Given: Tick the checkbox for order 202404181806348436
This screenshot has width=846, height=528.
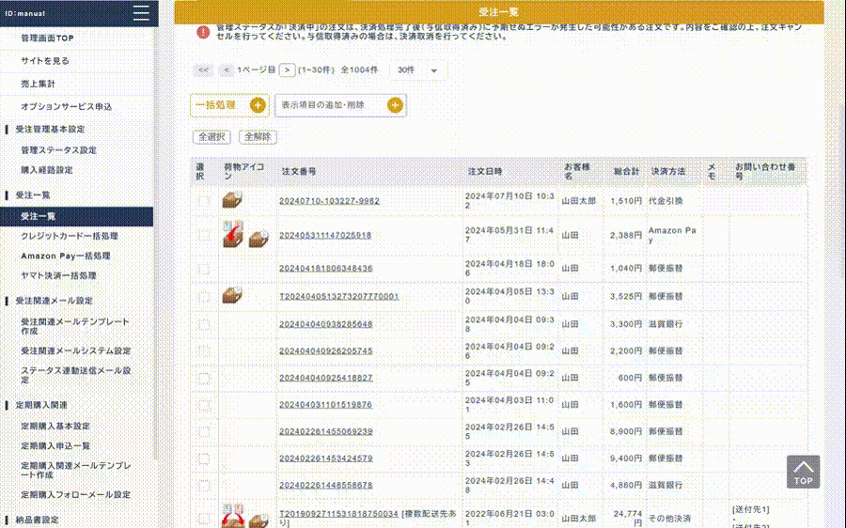Looking at the screenshot, I should coord(204,269).
